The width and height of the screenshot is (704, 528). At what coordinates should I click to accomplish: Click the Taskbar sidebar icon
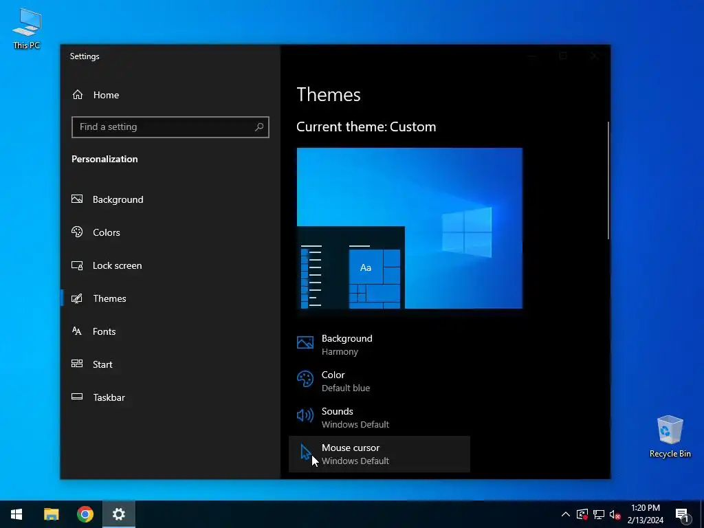click(x=77, y=397)
